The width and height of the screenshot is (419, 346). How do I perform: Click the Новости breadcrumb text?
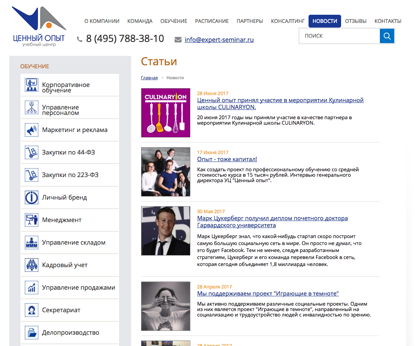coord(175,78)
